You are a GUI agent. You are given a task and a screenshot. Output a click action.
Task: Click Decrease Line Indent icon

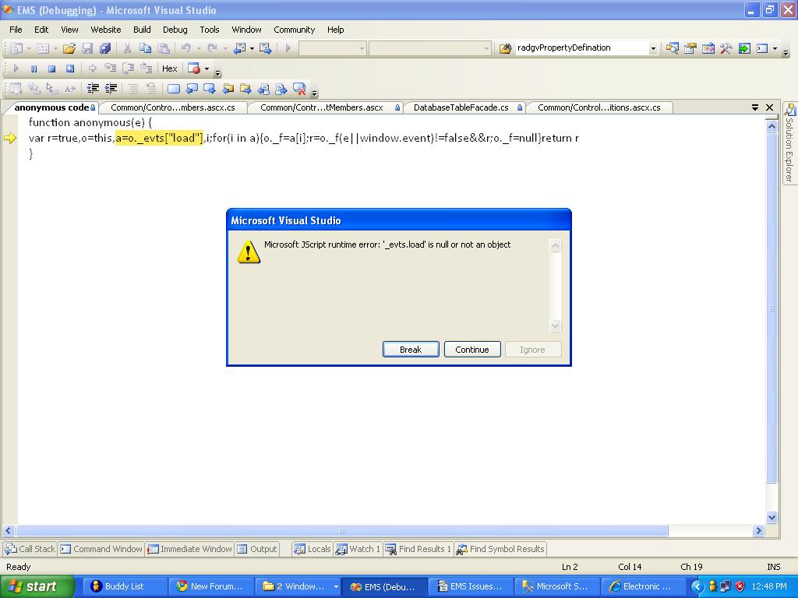click(x=92, y=89)
